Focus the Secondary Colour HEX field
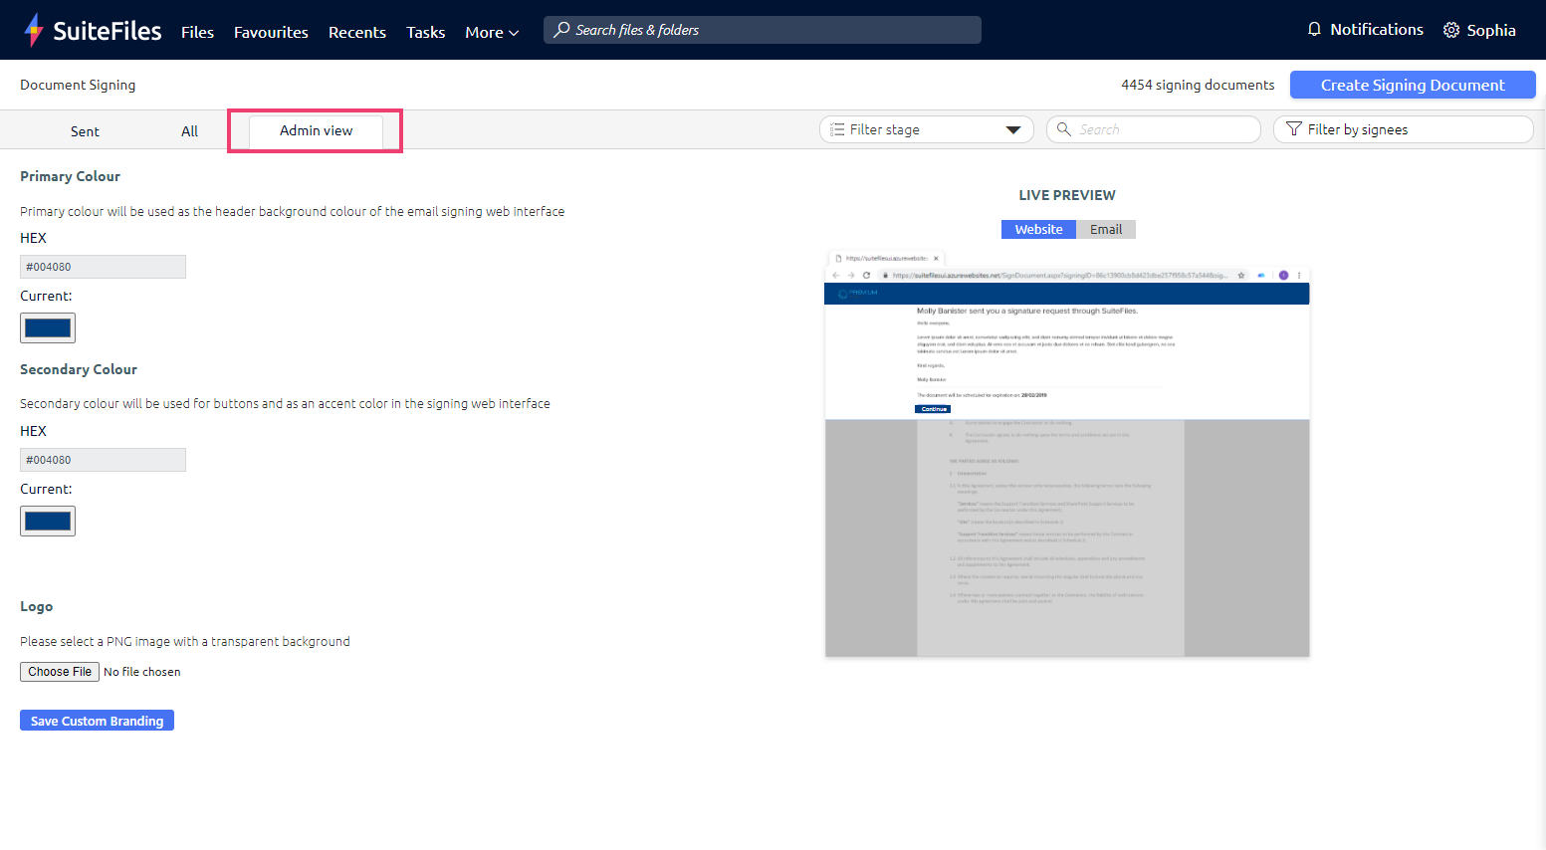 103,460
